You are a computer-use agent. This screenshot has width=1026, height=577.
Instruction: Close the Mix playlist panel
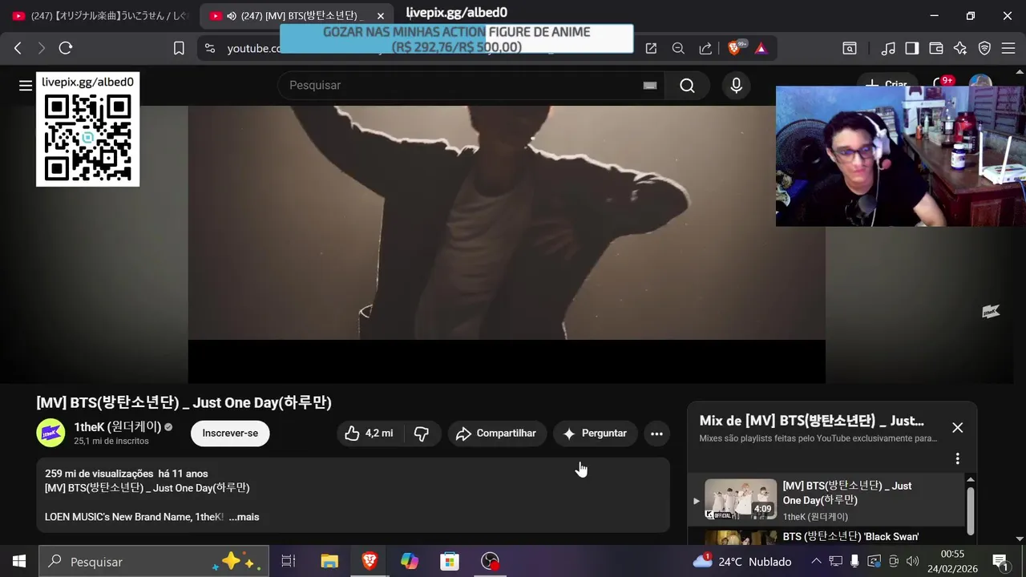[957, 427]
